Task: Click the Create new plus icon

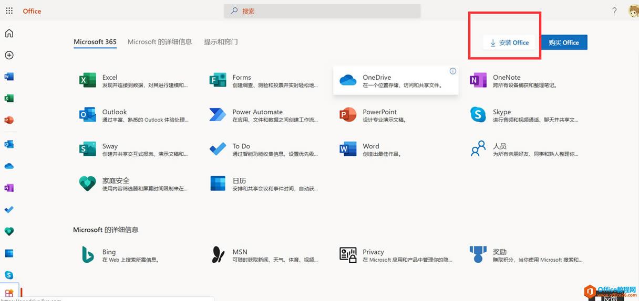Action: coord(9,55)
